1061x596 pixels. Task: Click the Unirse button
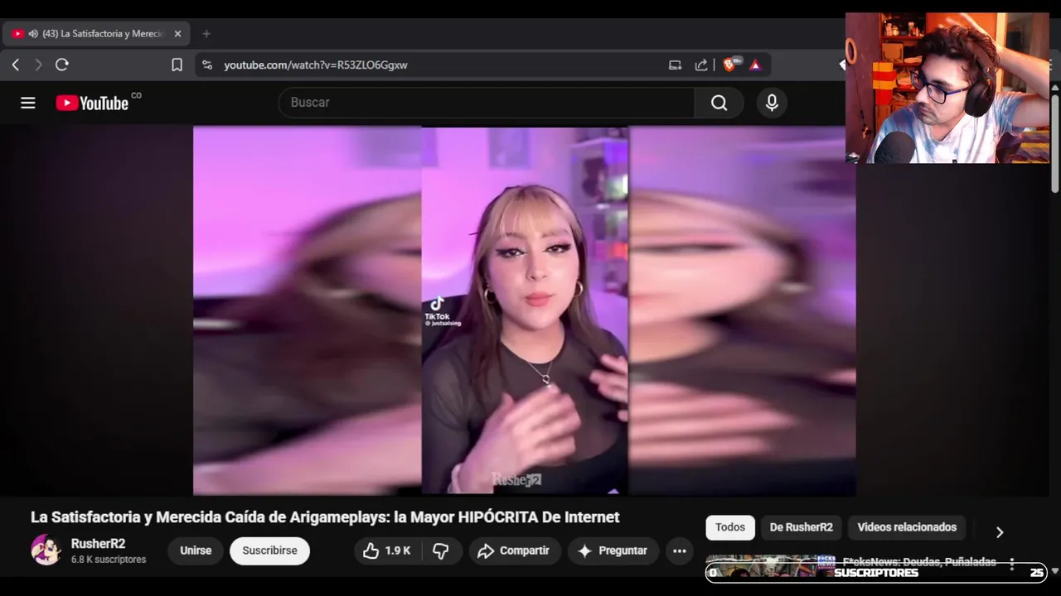click(196, 550)
